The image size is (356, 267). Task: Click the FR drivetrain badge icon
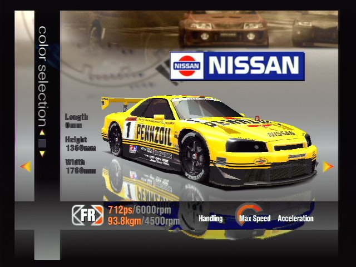pyautogui.click(x=88, y=215)
